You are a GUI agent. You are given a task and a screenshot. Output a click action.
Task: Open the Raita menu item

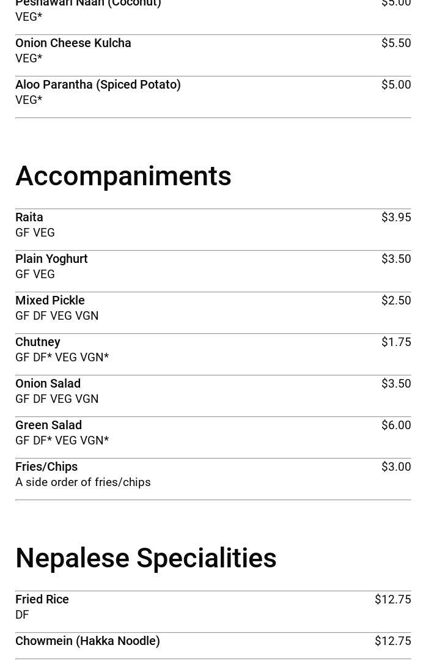[x=29, y=218]
